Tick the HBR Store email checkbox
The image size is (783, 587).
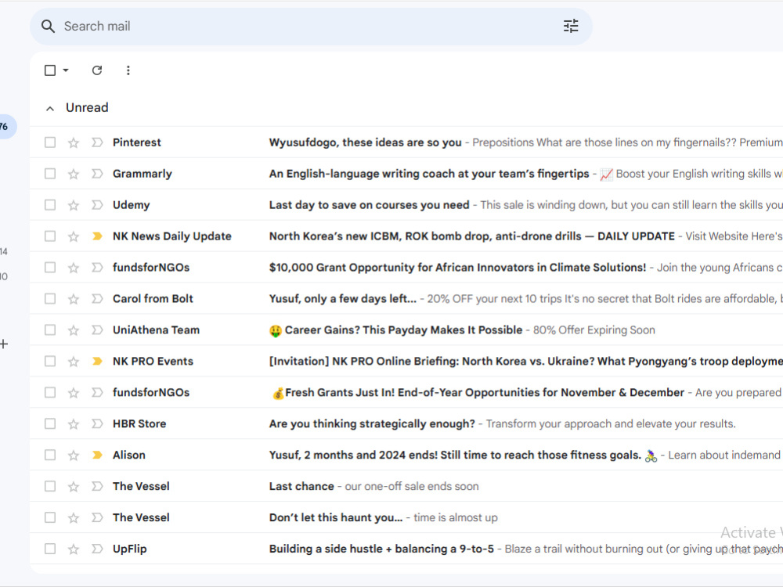(50, 423)
